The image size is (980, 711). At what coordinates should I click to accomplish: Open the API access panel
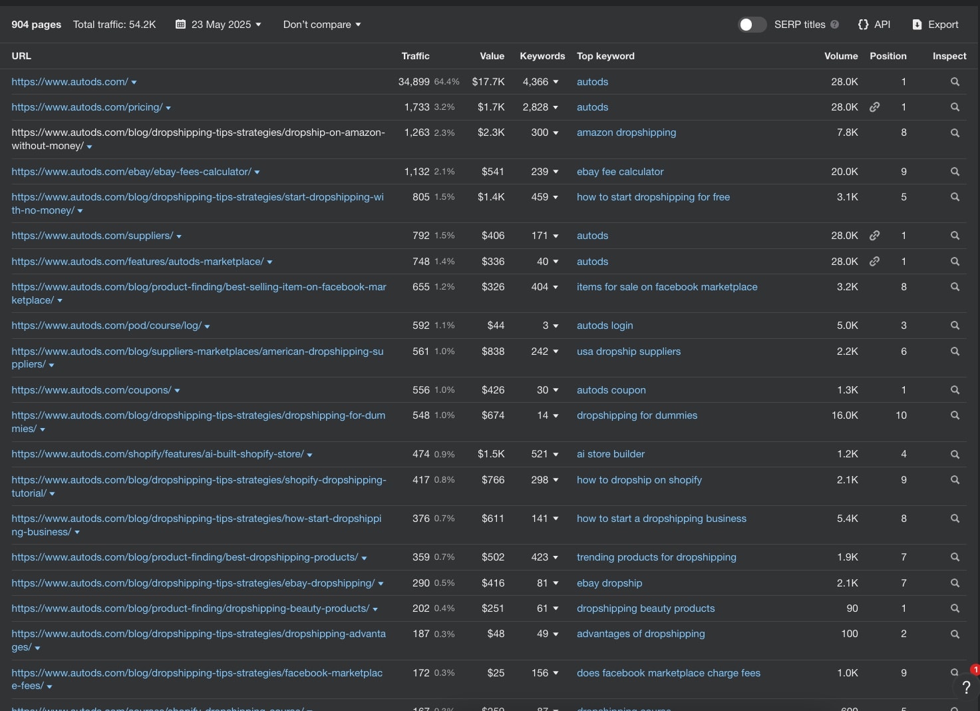click(874, 24)
